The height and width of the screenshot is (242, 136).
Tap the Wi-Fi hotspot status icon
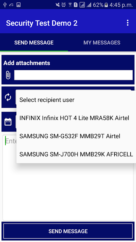click(x=70, y=5)
